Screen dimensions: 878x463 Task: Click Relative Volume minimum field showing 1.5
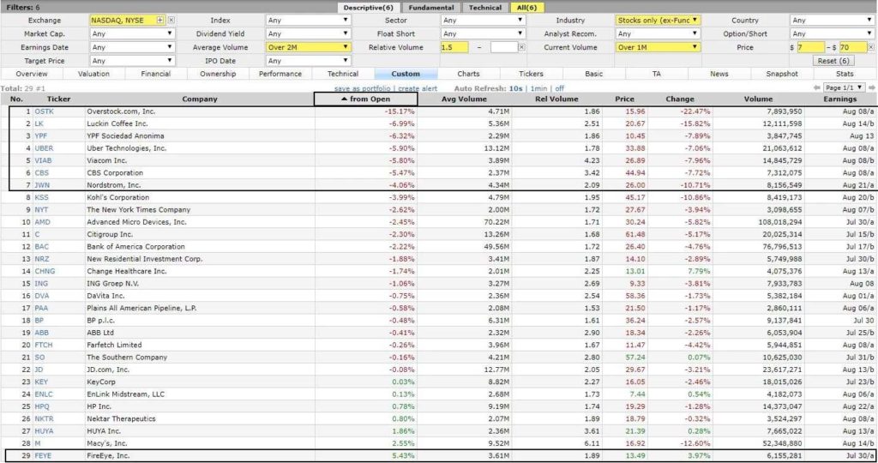coord(454,48)
